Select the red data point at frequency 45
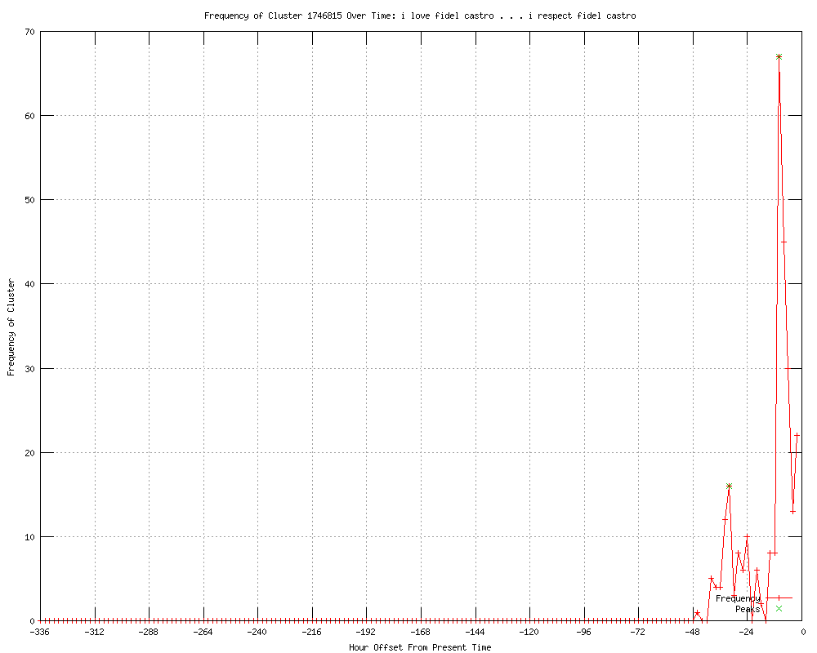817x653 pixels. [x=784, y=242]
